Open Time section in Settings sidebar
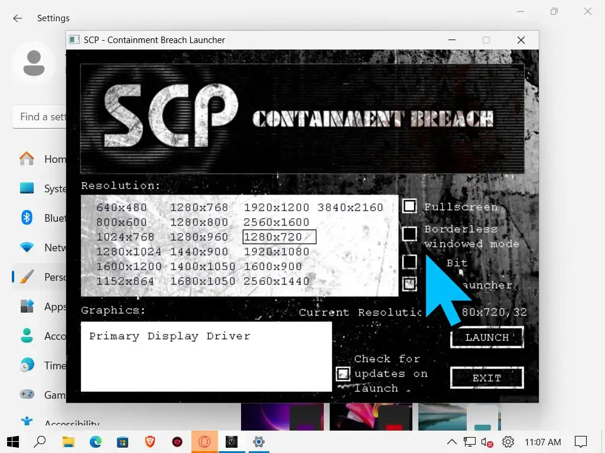 pyautogui.click(x=42, y=365)
